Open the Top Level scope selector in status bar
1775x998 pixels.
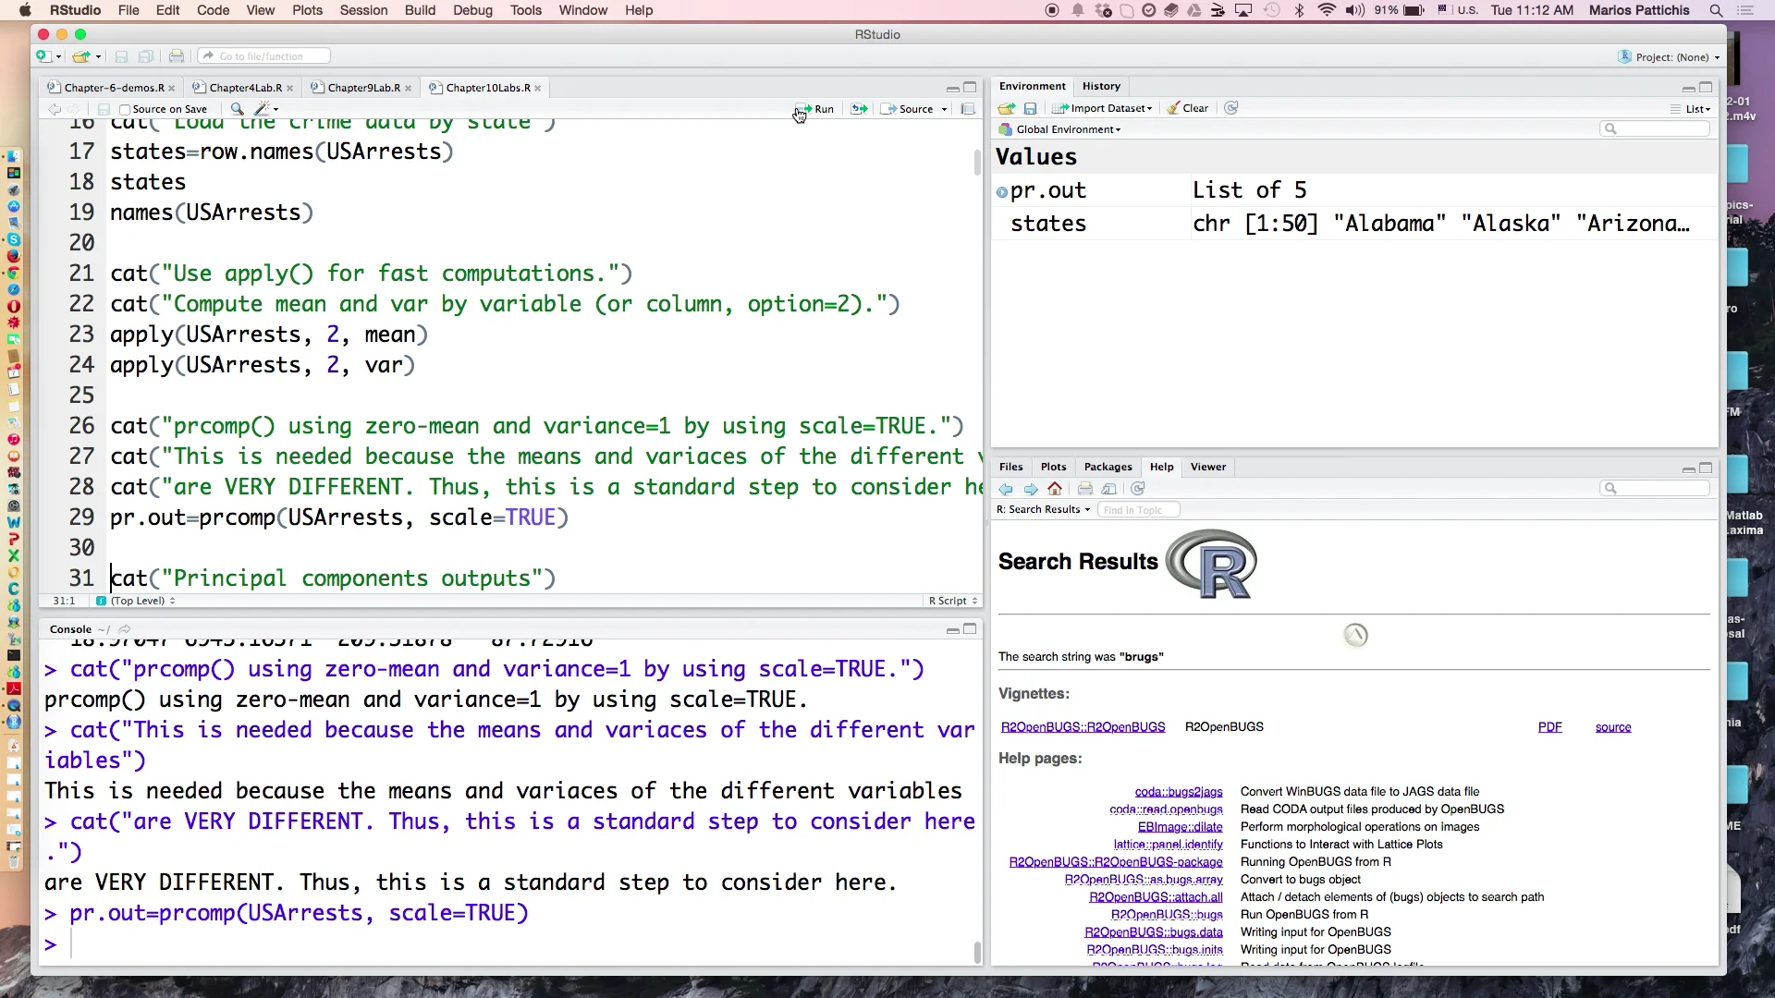click(x=136, y=601)
